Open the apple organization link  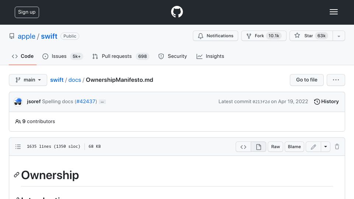(27, 36)
